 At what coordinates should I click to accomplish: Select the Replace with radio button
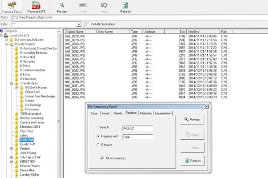98,136
